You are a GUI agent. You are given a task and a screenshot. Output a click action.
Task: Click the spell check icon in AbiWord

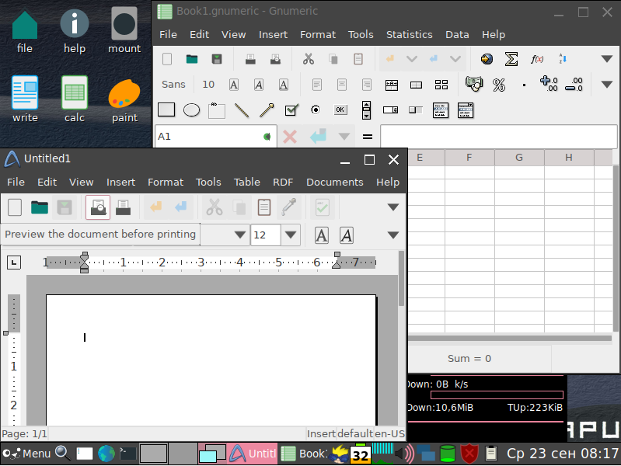323,207
